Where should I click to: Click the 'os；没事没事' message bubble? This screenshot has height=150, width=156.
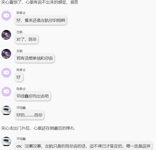click(x=84, y=146)
